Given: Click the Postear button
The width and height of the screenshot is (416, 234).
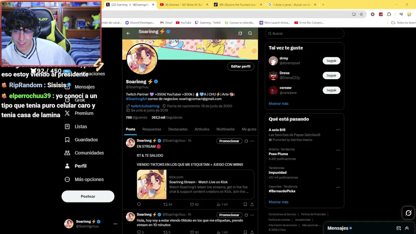Looking at the screenshot, I should [88, 196].
